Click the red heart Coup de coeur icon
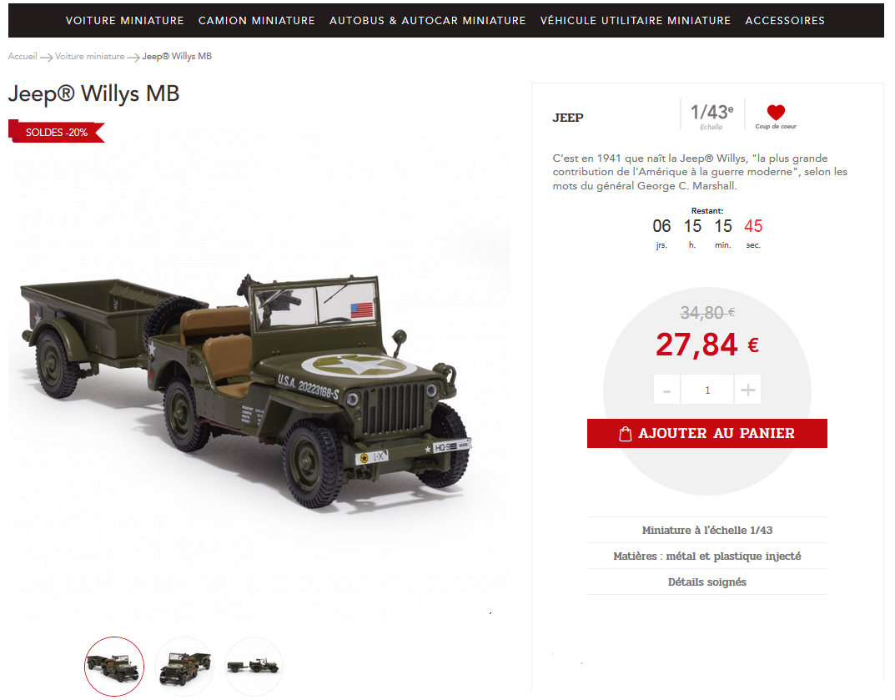Screen dimensions: 895x700 coord(776,112)
